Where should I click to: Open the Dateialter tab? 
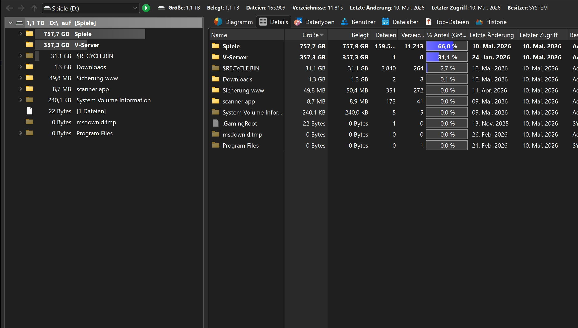tap(400, 22)
